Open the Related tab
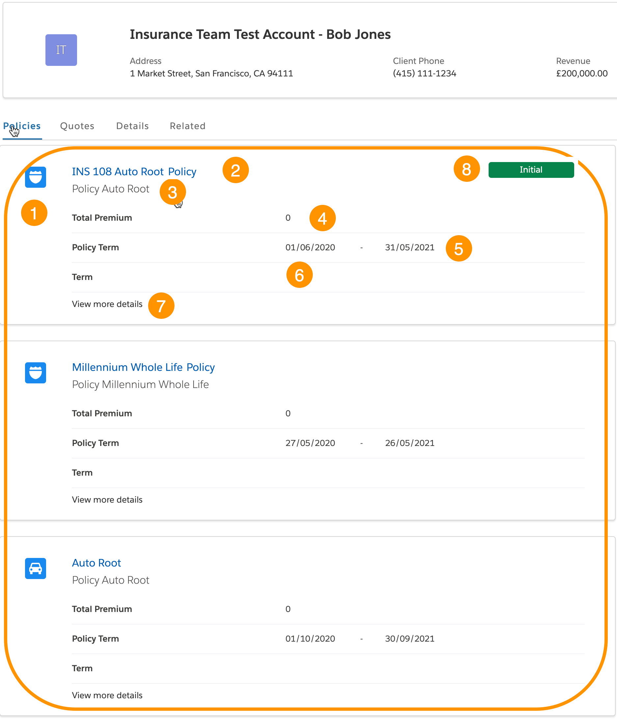This screenshot has width=617, height=720. [x=188, y=126]
